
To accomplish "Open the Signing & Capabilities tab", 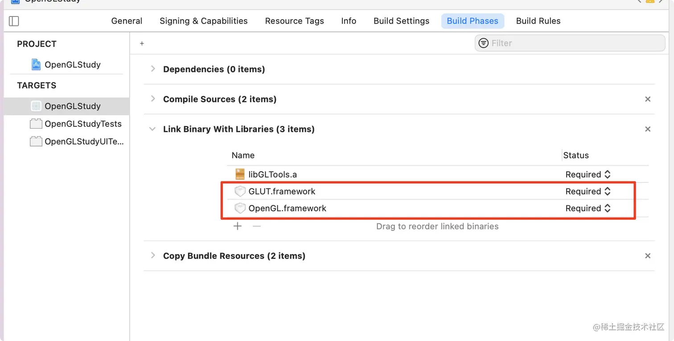I will click(203, 21).
